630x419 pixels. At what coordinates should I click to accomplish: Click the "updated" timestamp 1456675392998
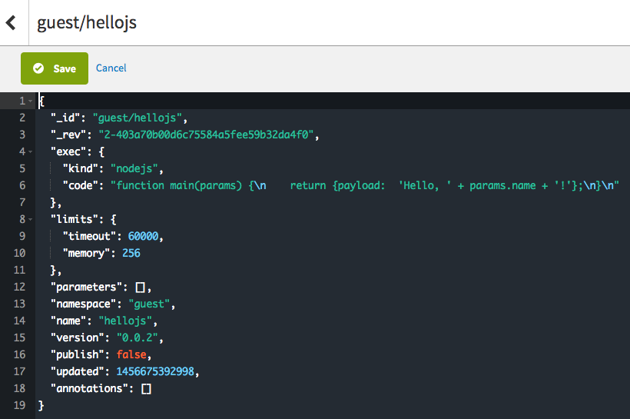pyautogui.click(x=156, y=371)
